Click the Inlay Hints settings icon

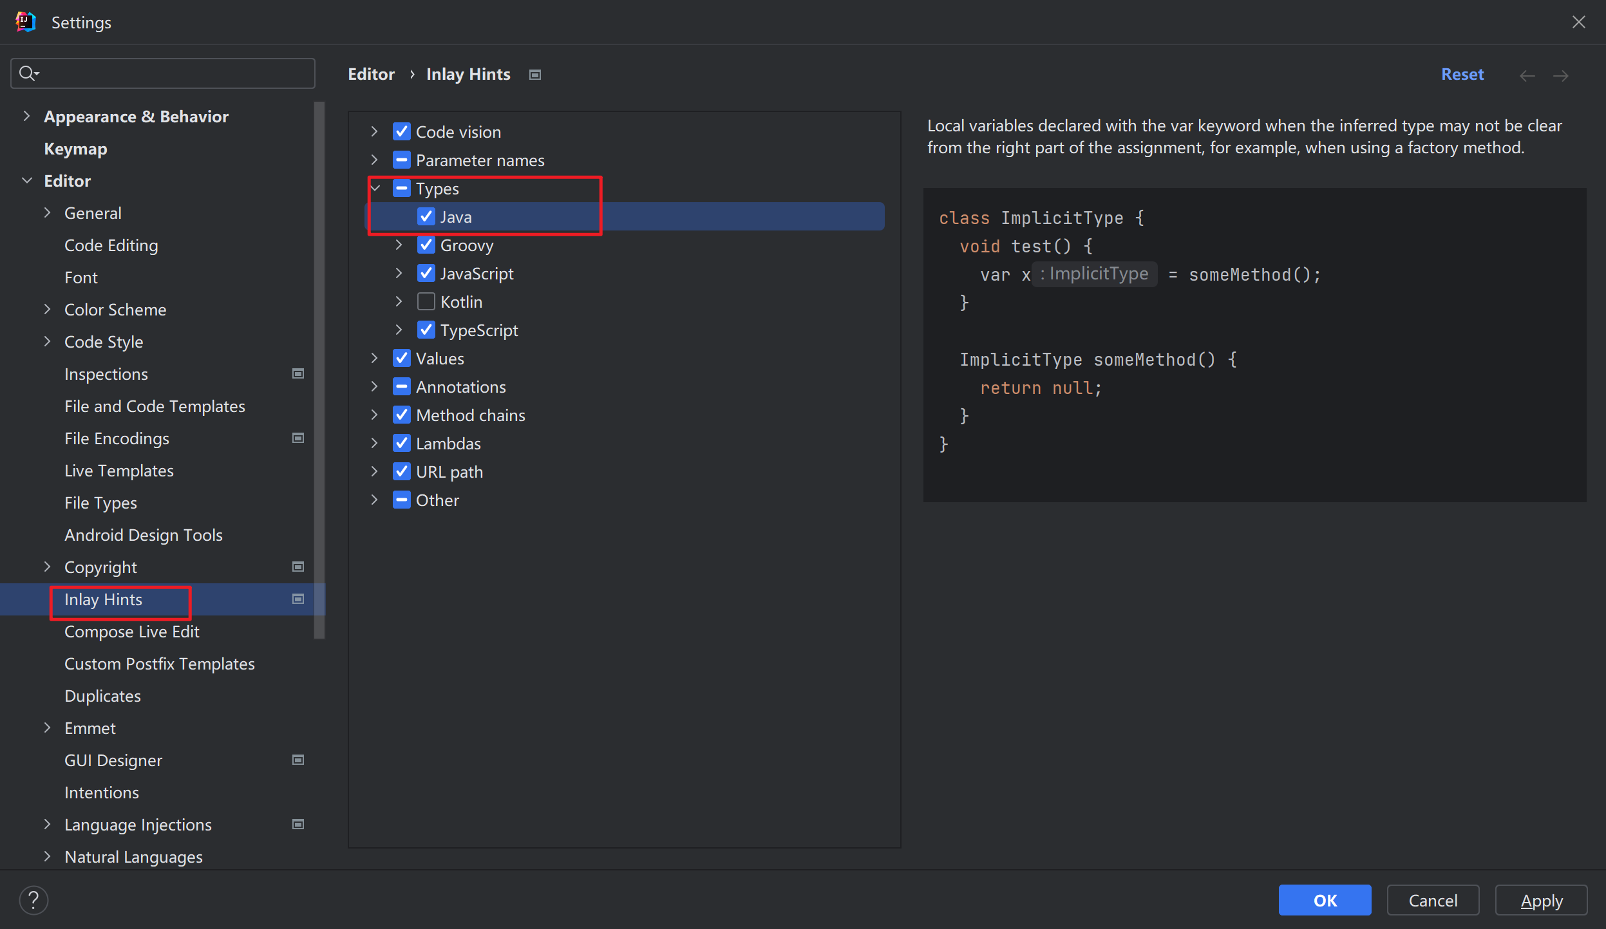298,599
